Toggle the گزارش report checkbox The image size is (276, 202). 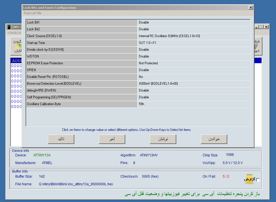click(x=258, y=180)
